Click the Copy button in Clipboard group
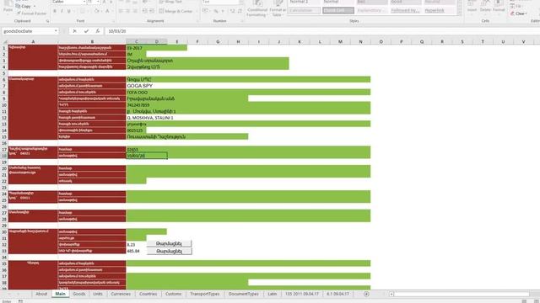540x303 pixels. tap(24, 6)
